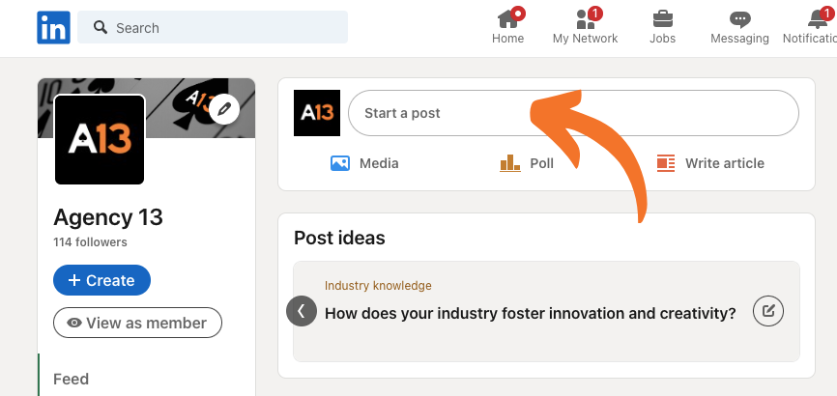The width and height of the screenshot is (837, 396).
Task: Open the Home navigation icon
Action: [507, 19]
